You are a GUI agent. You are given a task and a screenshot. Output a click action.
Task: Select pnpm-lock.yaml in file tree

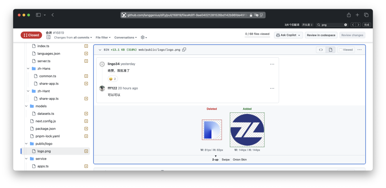[48, 136]
